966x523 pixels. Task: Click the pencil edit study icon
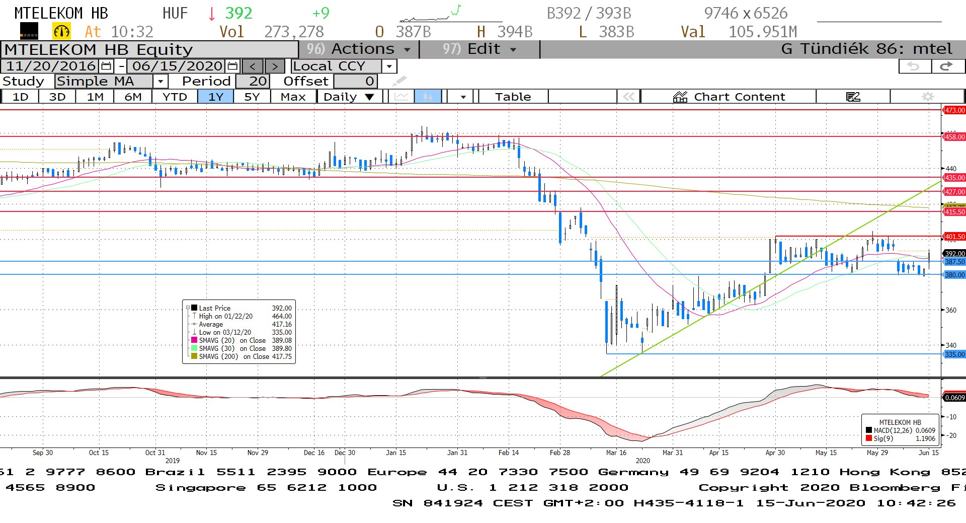[399, 81]
